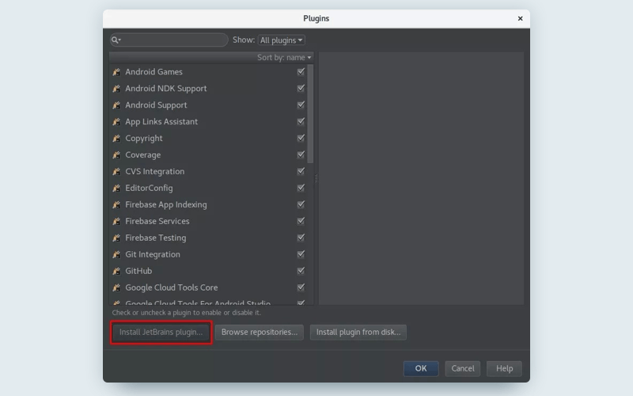Image resolution: width=633 pixels, height=396 pixels.
Task: Disable the Firebase Testing checkbox
Action: coord(301,237)
